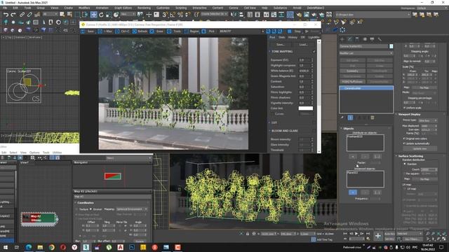Viewport: 449px width, 252px height.
Task: Open the Project path dropdown
Action: [x=373, y=14]
